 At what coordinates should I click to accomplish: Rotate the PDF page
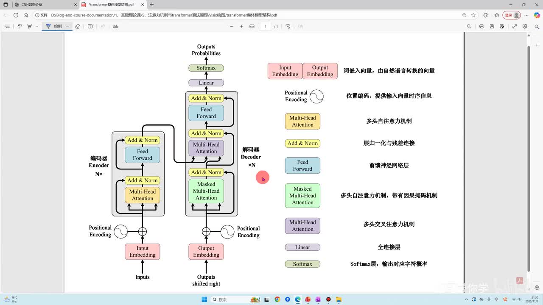(288, 26)
